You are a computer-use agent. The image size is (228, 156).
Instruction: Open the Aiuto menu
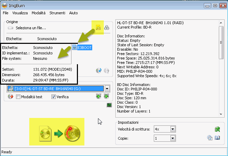74,13
